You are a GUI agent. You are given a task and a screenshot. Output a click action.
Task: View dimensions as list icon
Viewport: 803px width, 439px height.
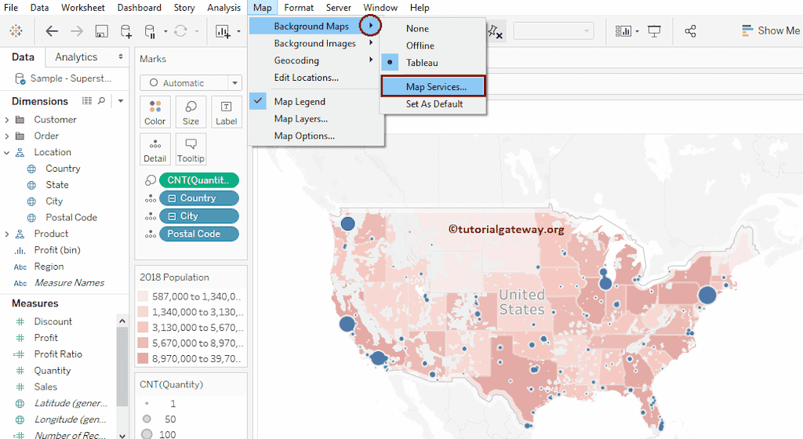[x=87, y=101]
